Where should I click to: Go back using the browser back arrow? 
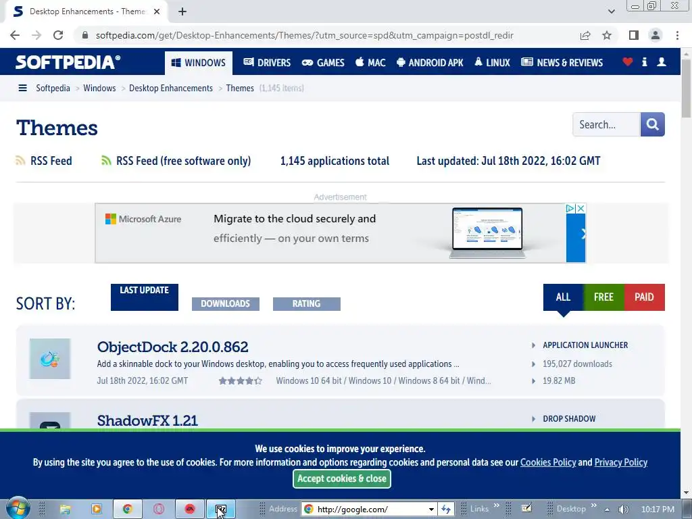click(x=15, y=35)
